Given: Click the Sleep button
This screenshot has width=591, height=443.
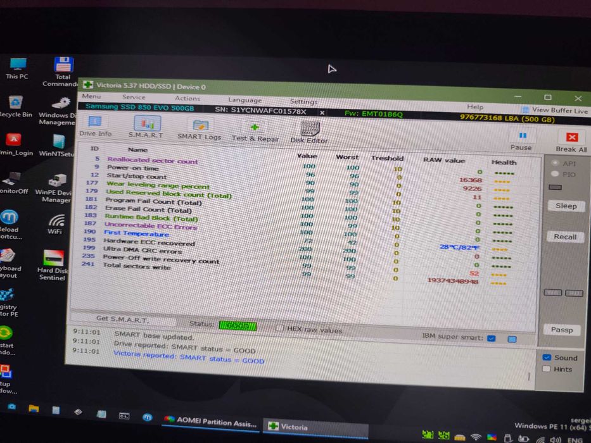Looking at the screenshot, I should click(566, 206).
